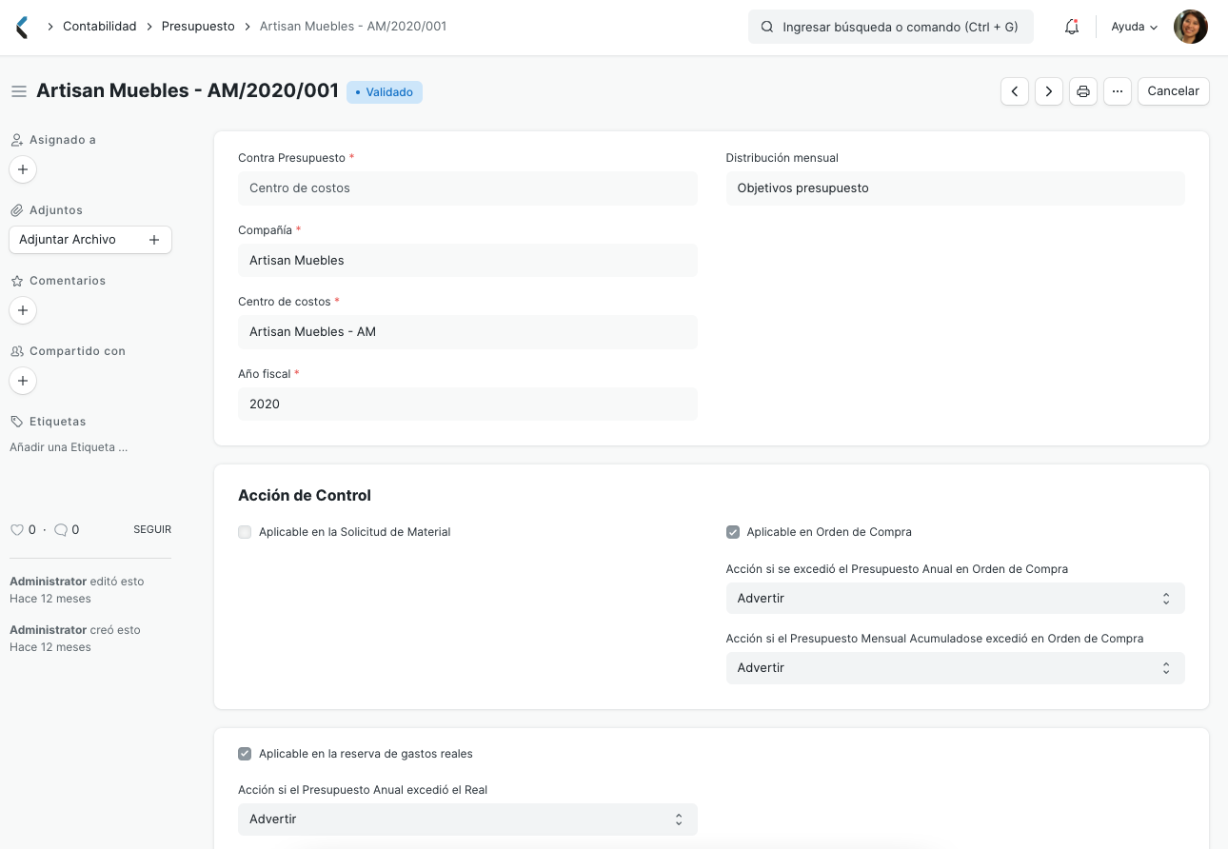The image size is (1228, 849).
Task: Toggle Aplicable en Orden de Compra checkbox
Action: (733, 532)
